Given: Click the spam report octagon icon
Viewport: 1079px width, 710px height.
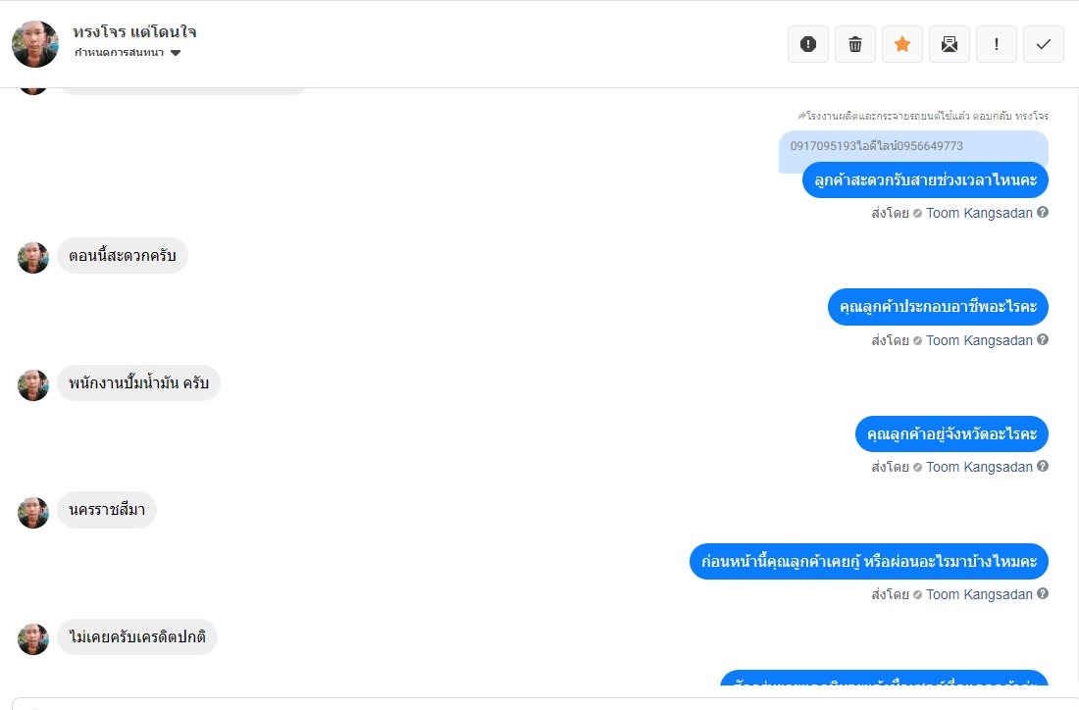Looking at the screenshot, I should pos(808,44).
